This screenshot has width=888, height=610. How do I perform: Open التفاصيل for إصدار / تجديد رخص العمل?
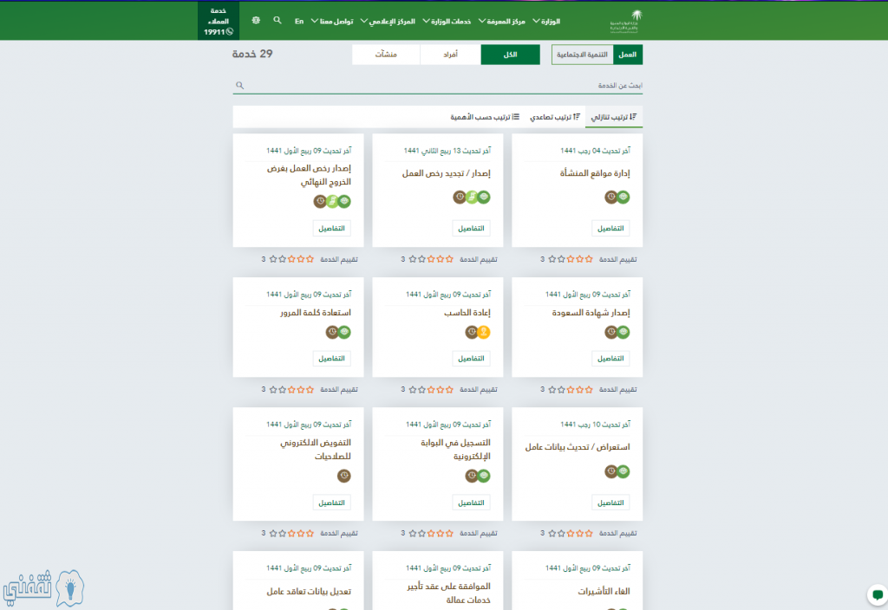tap(471, 228)
